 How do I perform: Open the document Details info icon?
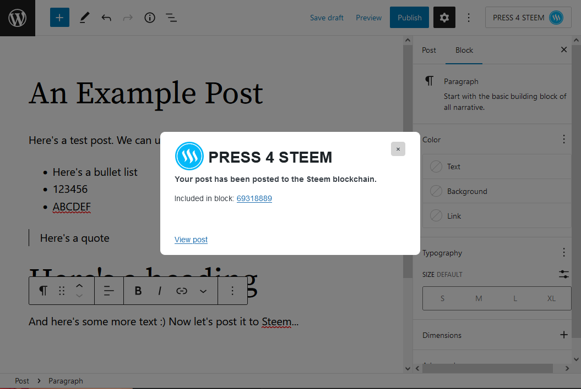point(150,18)
